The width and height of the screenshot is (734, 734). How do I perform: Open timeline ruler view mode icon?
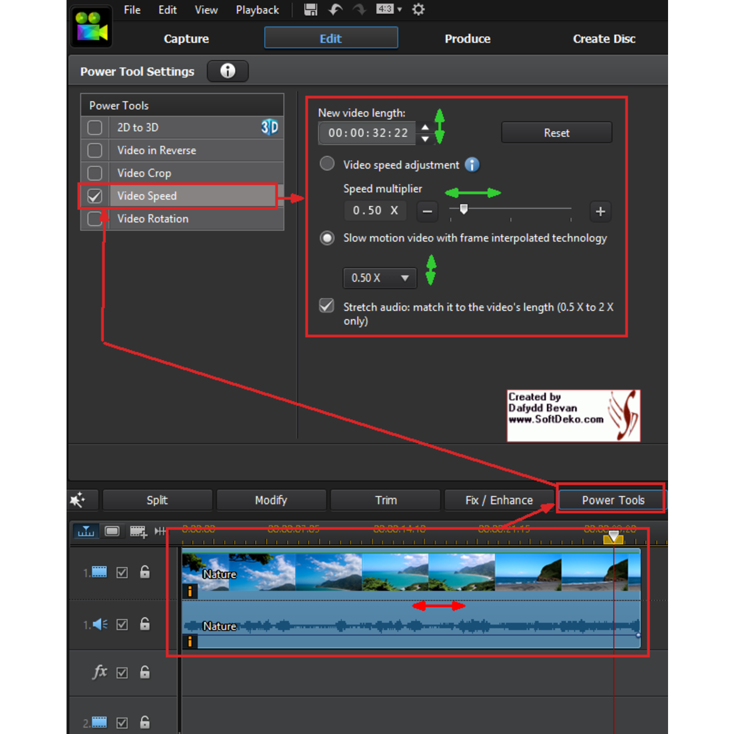85,531
